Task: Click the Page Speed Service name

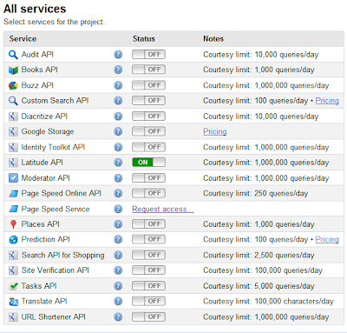Action: tap(56, 209)
